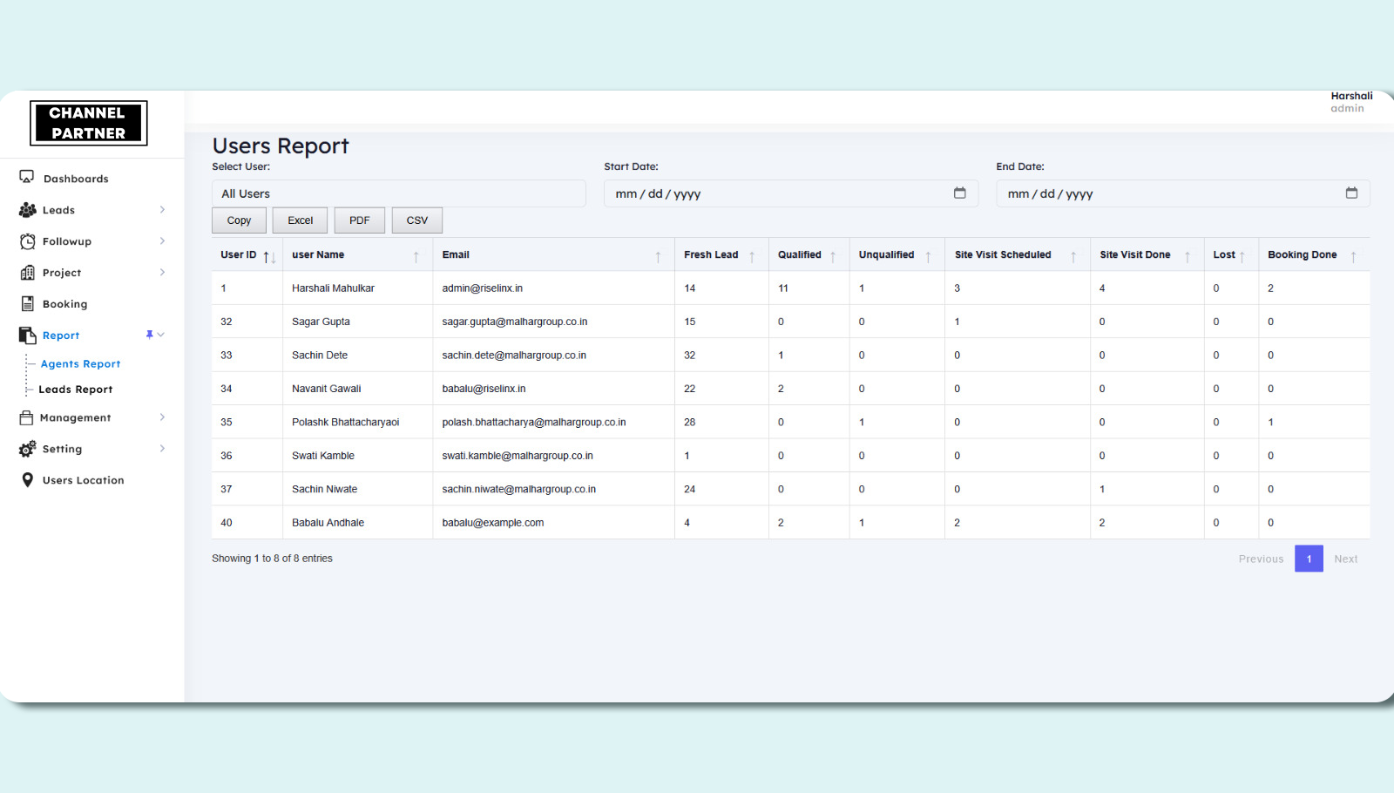Expand the Leads sidebar submenu chevron
The width and height of the screenshot is (1394, 793).
(162, 210)
